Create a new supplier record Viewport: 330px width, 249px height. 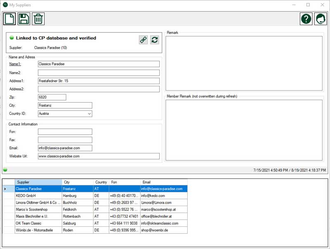click(9, 19)
